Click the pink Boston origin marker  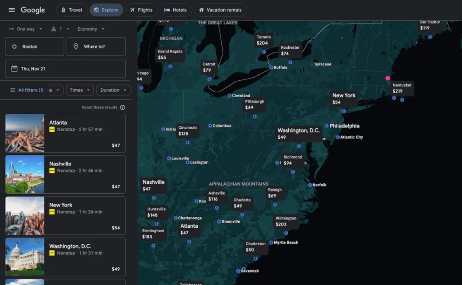[x=388, y=78]
